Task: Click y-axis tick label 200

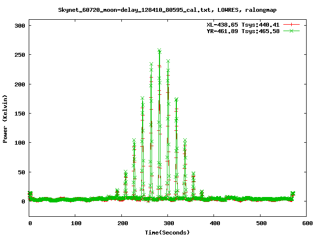Action: pos(20,84)
